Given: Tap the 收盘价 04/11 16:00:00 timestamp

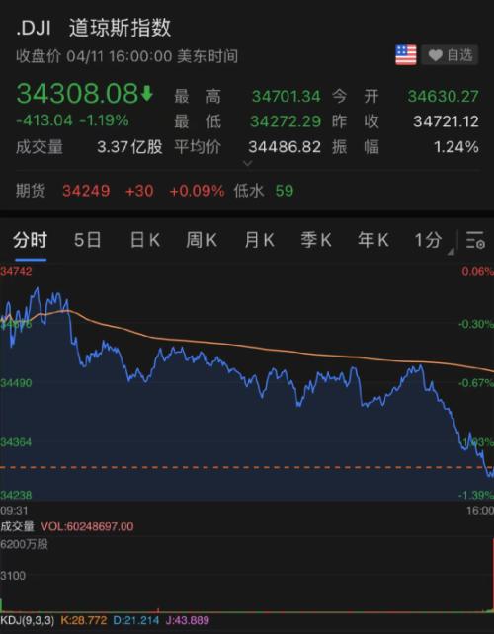Looking at the screenshot, I should coord(127,56).
